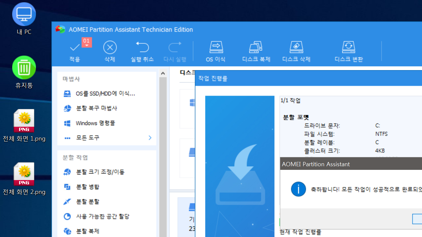Select the 전체 화면 1.png file
Image resolution: width=422 pixels, height=237 pixels.
pos(24,126)
